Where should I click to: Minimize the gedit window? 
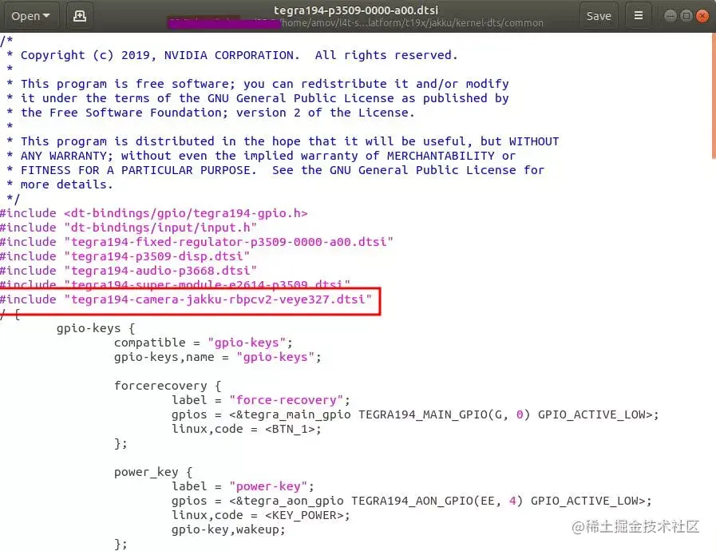pos(670,16)
